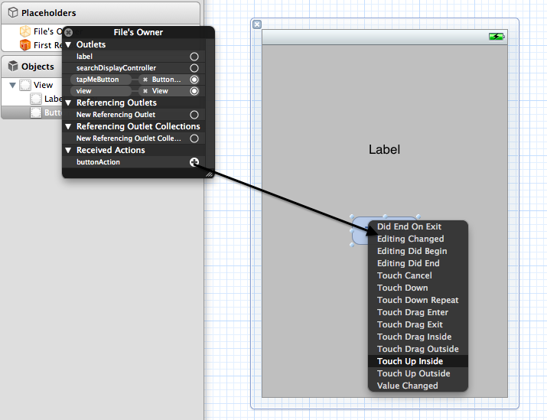Click the battery icon in the status bar
The height and width of the screenshot is (420, 547).
point(497,36)
